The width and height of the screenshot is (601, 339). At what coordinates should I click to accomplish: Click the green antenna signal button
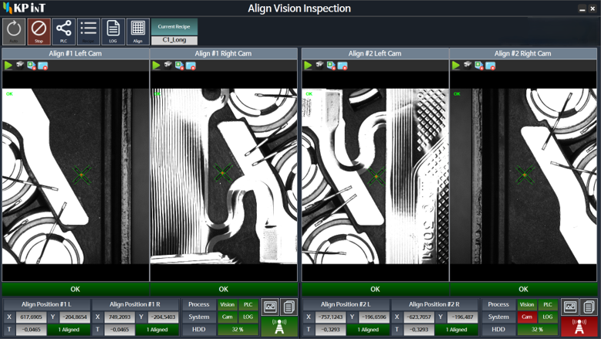click(x=279, y=327)
